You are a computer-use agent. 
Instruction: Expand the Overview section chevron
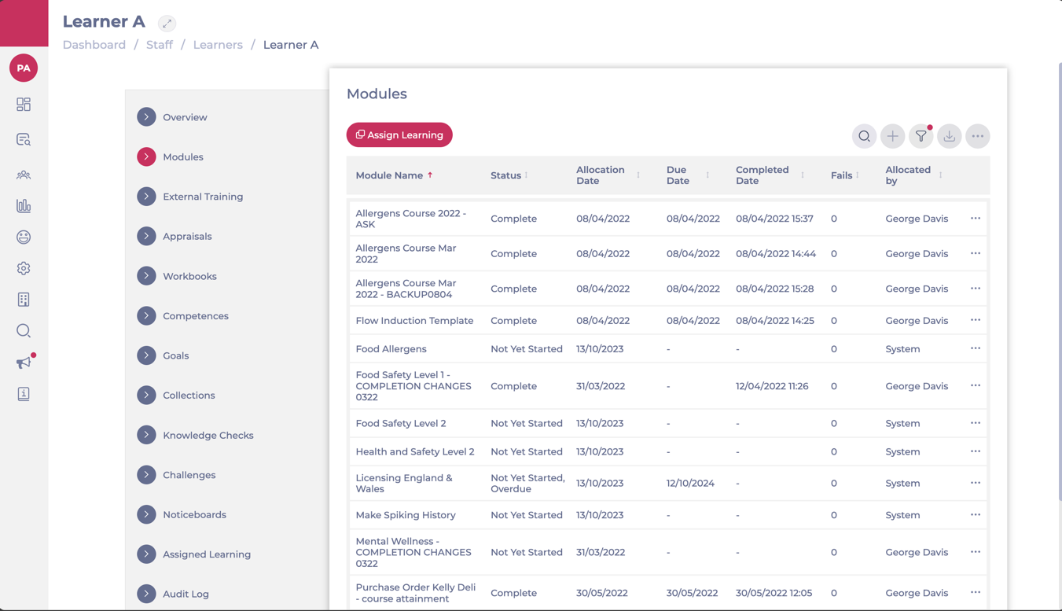tap(146, 117)
